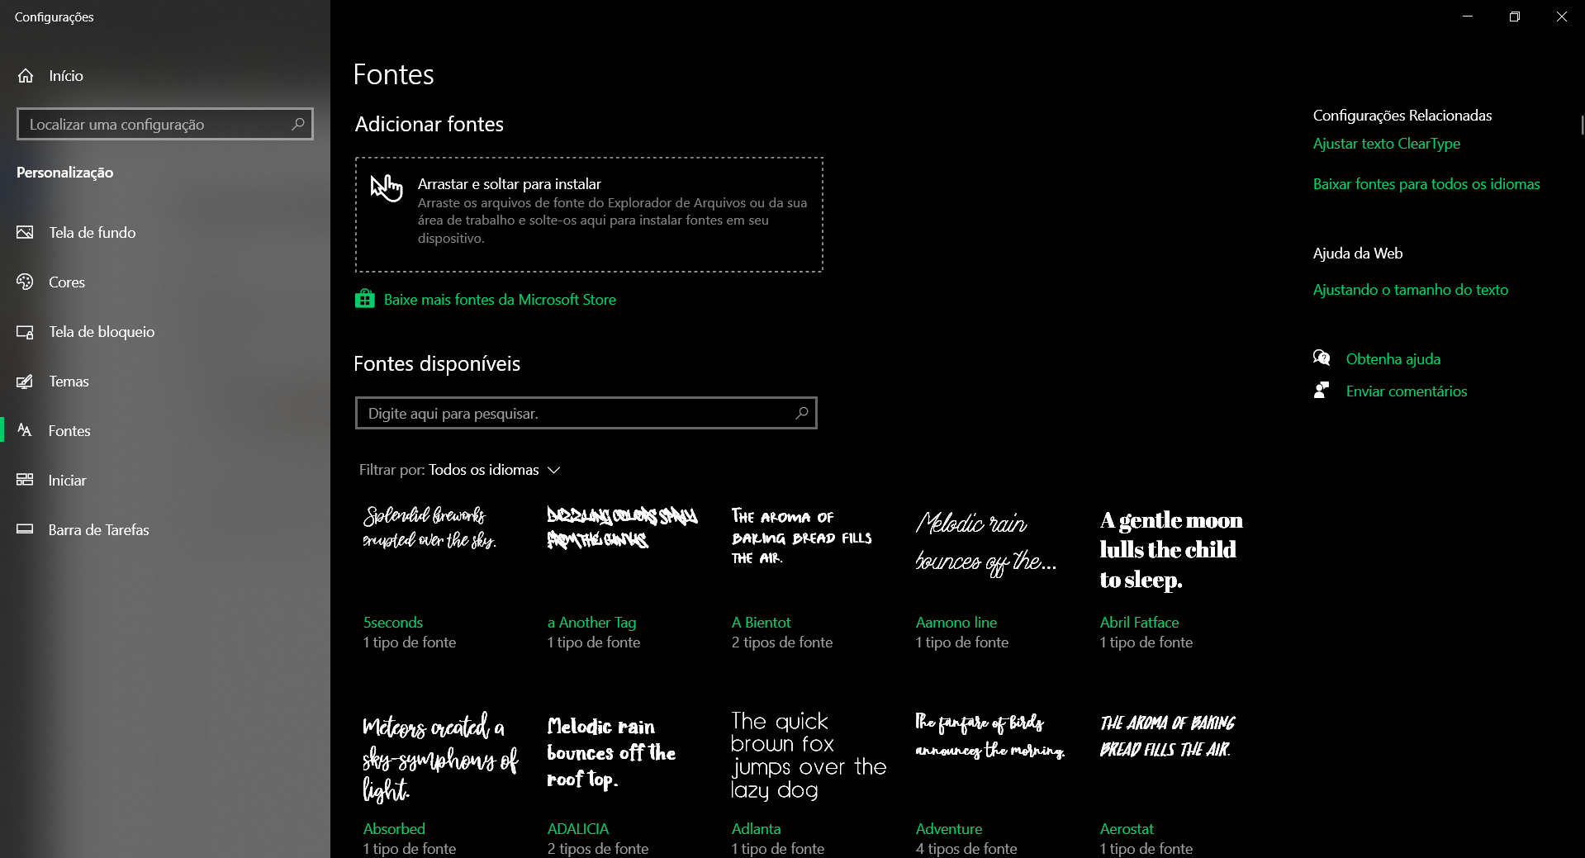The width and height of the screenshot is (1585, 858).
Task: Click the Fontes sidebar icon
Action: pyautogui.click(x=26, y=431)
